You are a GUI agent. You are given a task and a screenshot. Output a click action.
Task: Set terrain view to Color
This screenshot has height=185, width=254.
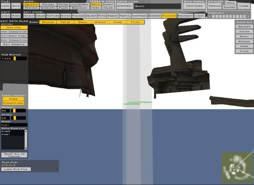[108, 8]
